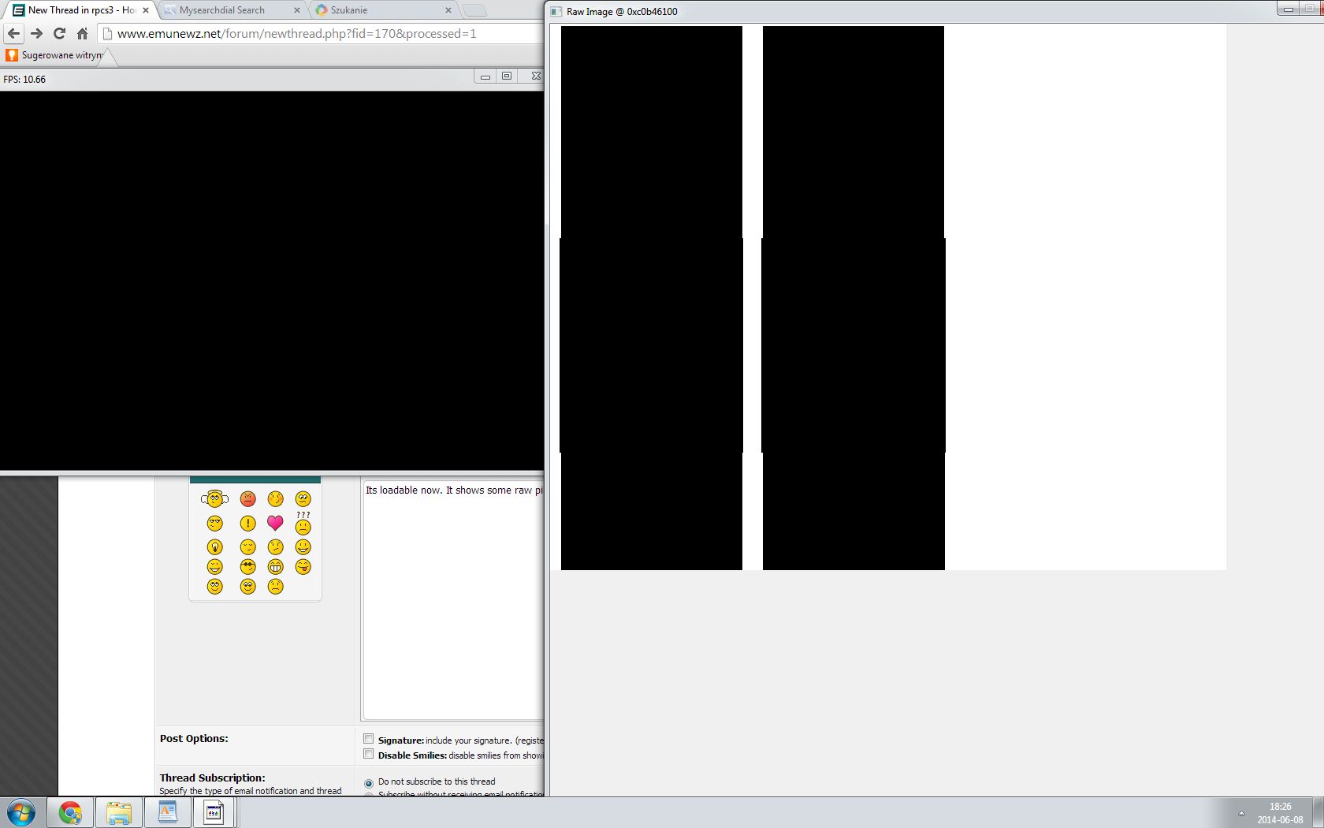Insert the confused smiley with question marks
This screenshot has height=828, width=1324.
[303, 524]
